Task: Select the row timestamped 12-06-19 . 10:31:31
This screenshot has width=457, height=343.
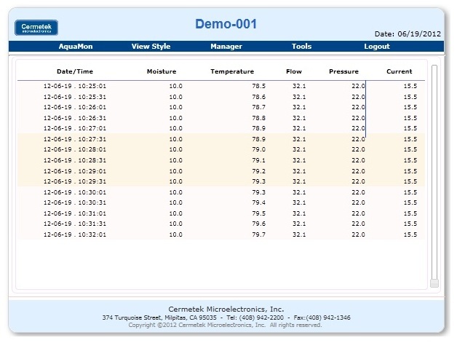Action: 221,224
